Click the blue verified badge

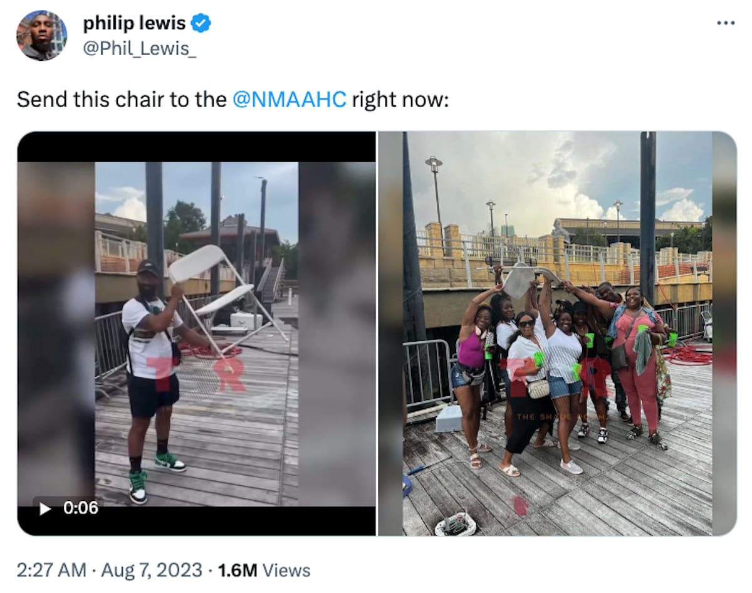click(201, 24)
